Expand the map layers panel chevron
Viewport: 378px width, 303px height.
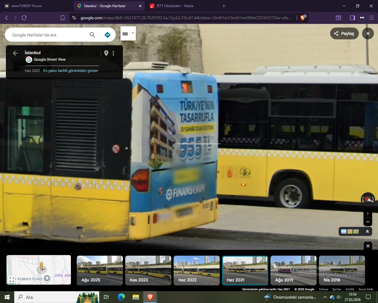[367, 231]
